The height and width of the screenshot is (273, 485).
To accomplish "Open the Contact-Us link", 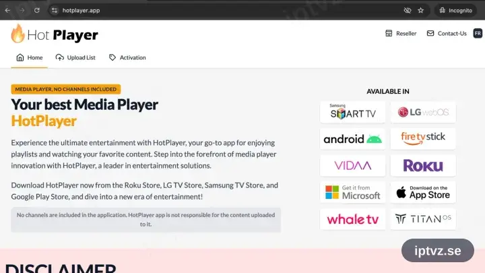I will click(x=447, y=34).
